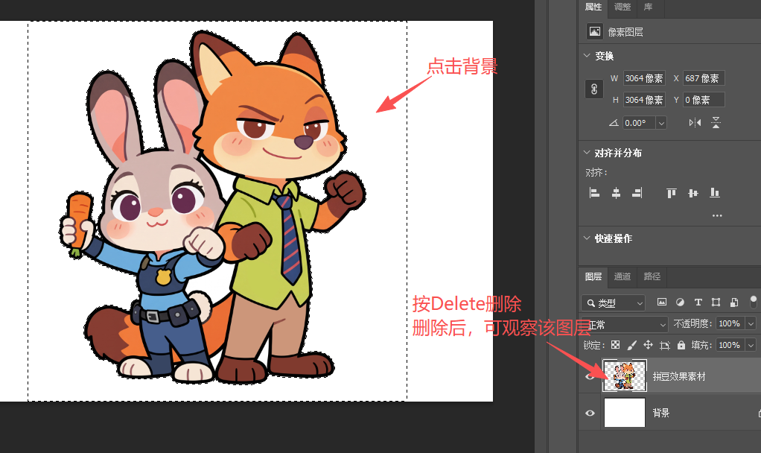Lock artboard auto-nesting (crop icon)

[x=665, y=345]
